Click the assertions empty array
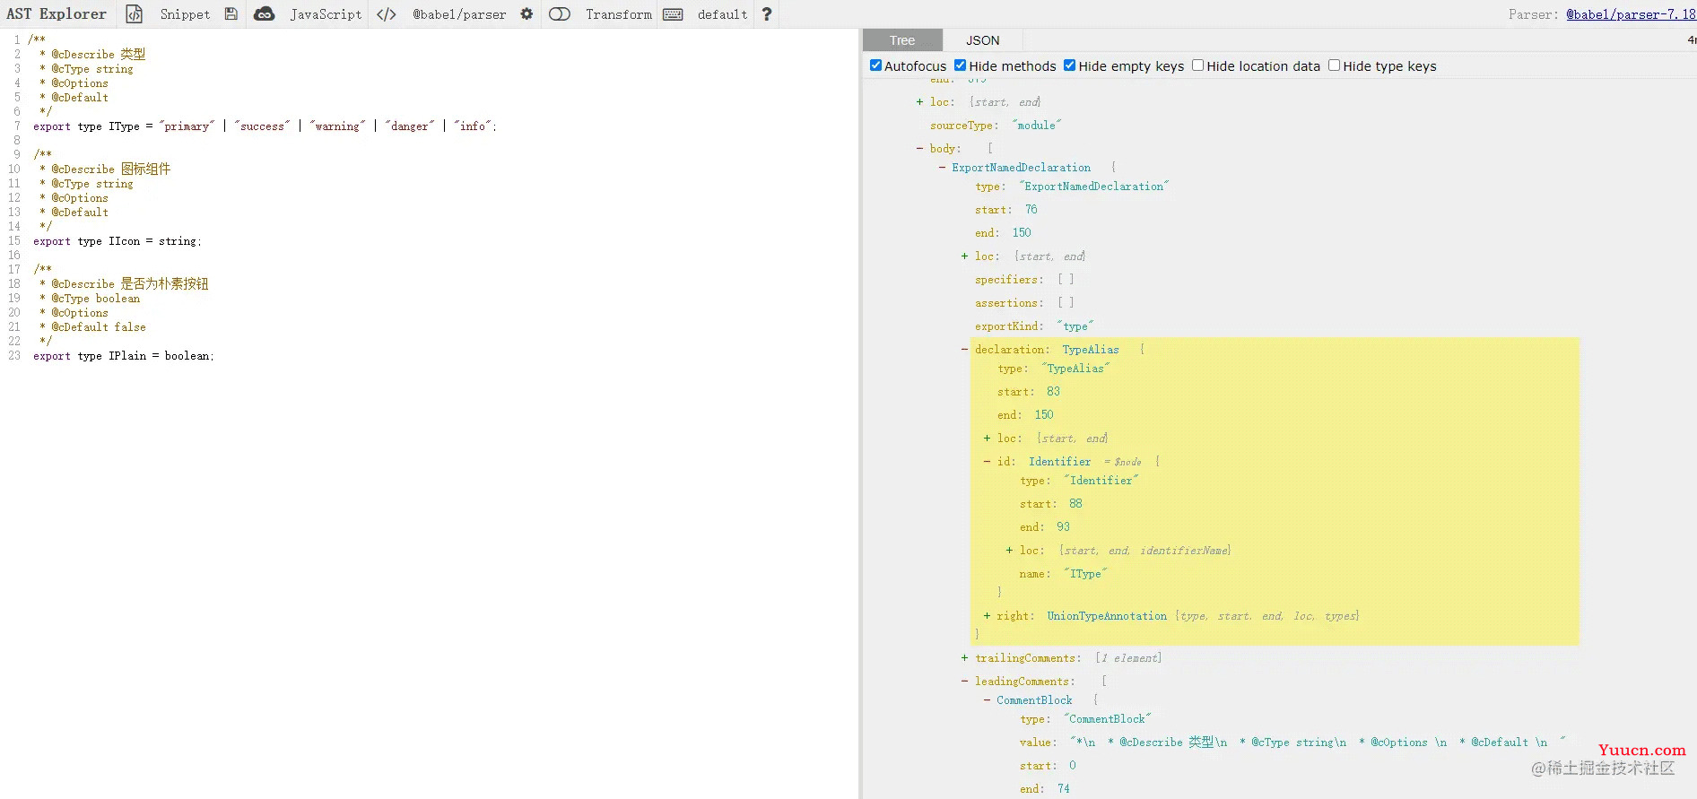This screenshot has width=1697, height=799. [1066, 303]
